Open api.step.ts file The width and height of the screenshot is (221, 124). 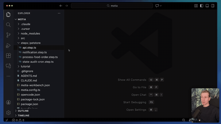pyautogui.click(x=29, y=47)
